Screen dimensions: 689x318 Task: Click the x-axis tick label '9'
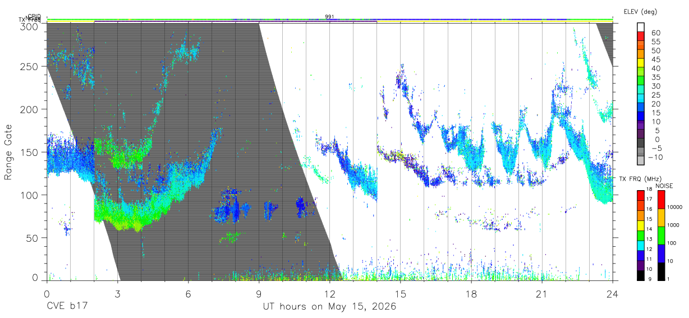pyautogui.click(x=259, y=293)
